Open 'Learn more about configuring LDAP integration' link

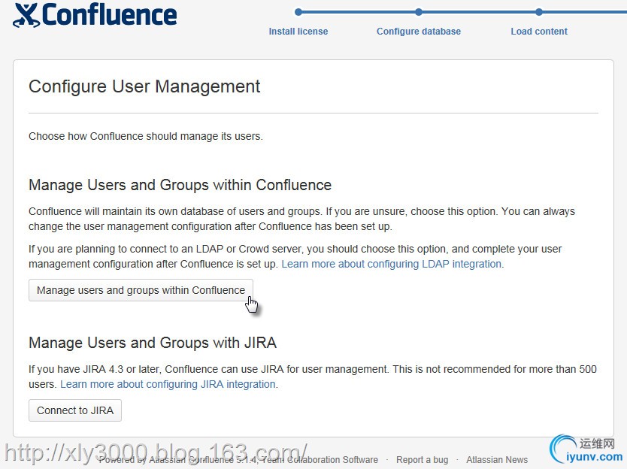pos(392,264)
